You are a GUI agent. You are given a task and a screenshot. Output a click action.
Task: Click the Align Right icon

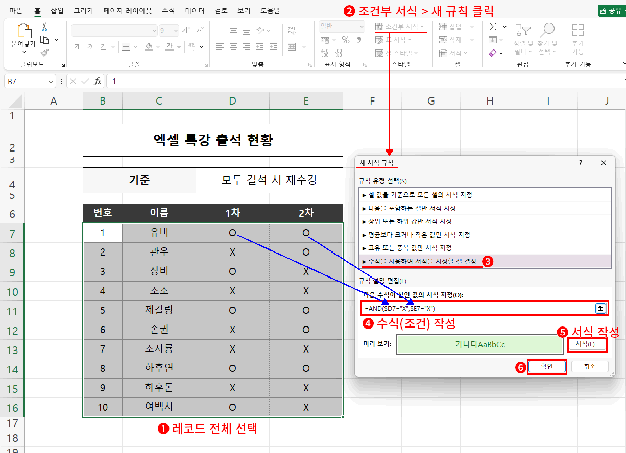tap(247, 46)
